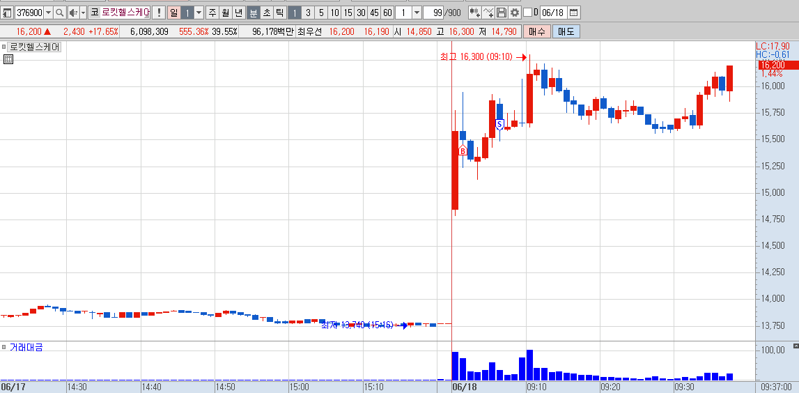Screen dimensions: 799x393
Task: Click the 매도 sell button
Action: 566,31
